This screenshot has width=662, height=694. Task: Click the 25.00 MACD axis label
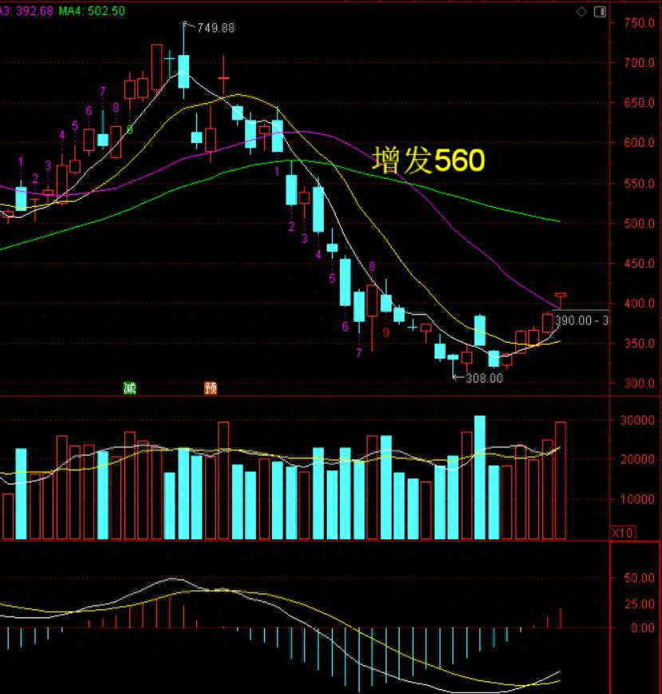tap(639, 604)
